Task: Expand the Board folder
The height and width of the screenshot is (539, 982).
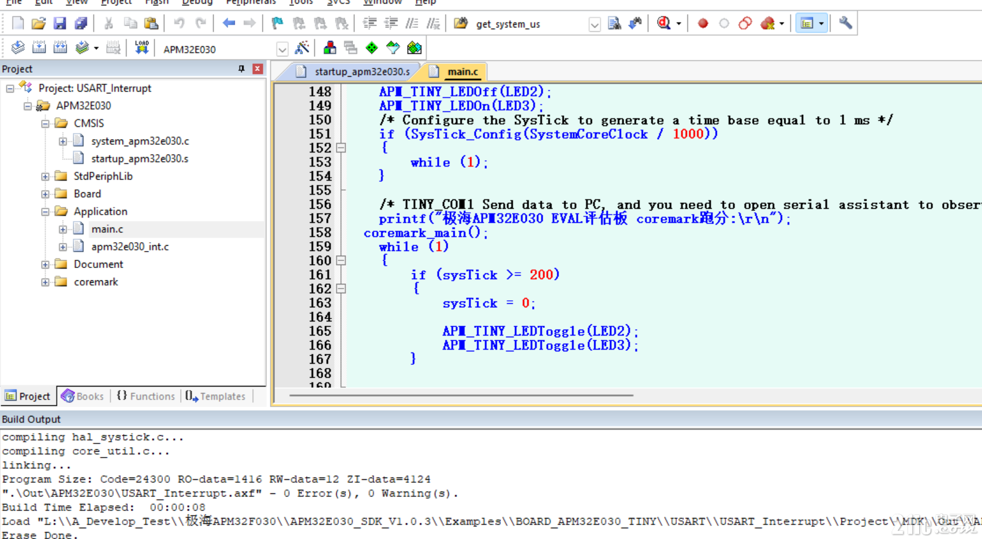Action: pyautogui.click(x=45, y=194)
